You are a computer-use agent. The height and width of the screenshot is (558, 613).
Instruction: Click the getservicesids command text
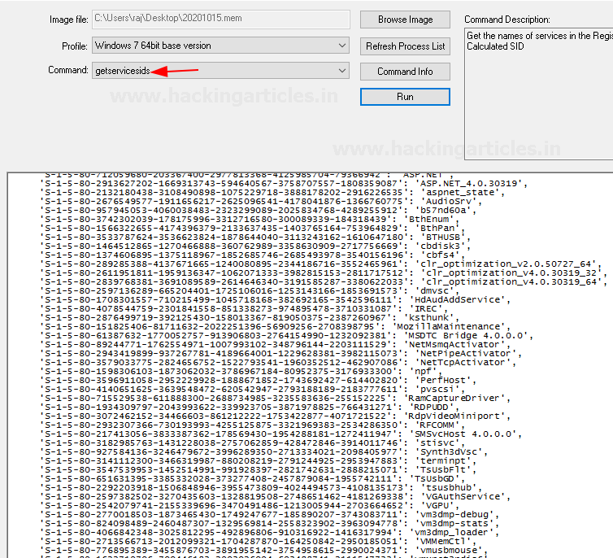tap(123, 72)
